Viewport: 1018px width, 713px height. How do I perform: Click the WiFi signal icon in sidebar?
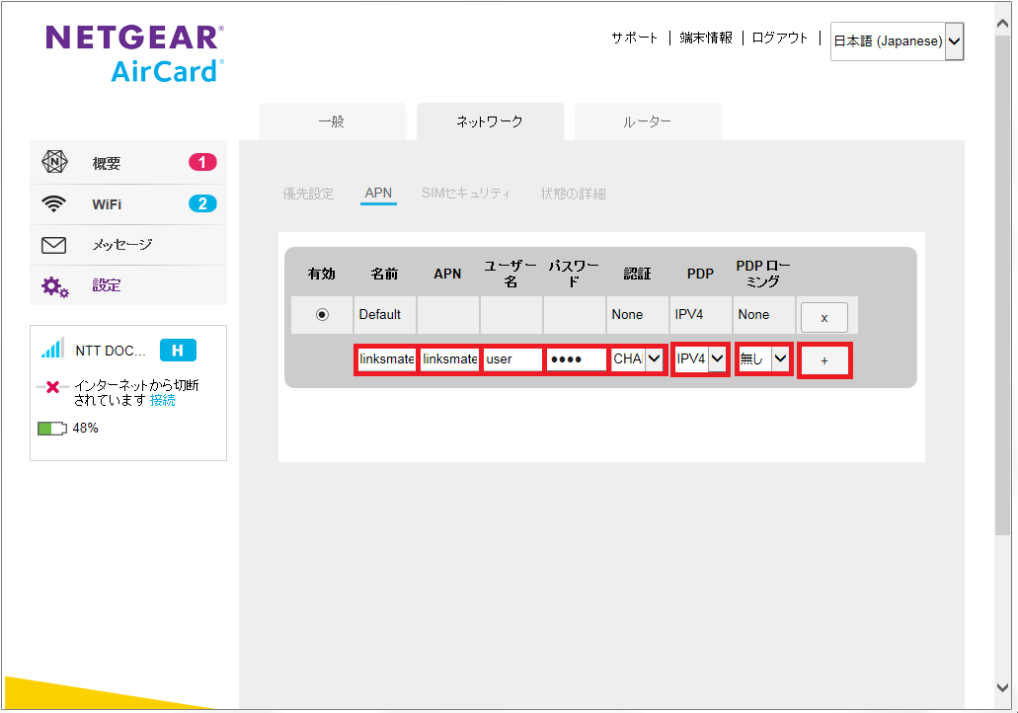click(x=53, y=203)
